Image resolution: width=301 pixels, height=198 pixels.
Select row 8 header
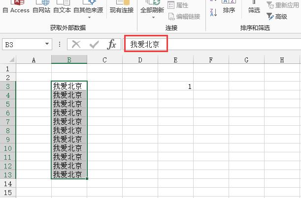[x=8, y=131]
